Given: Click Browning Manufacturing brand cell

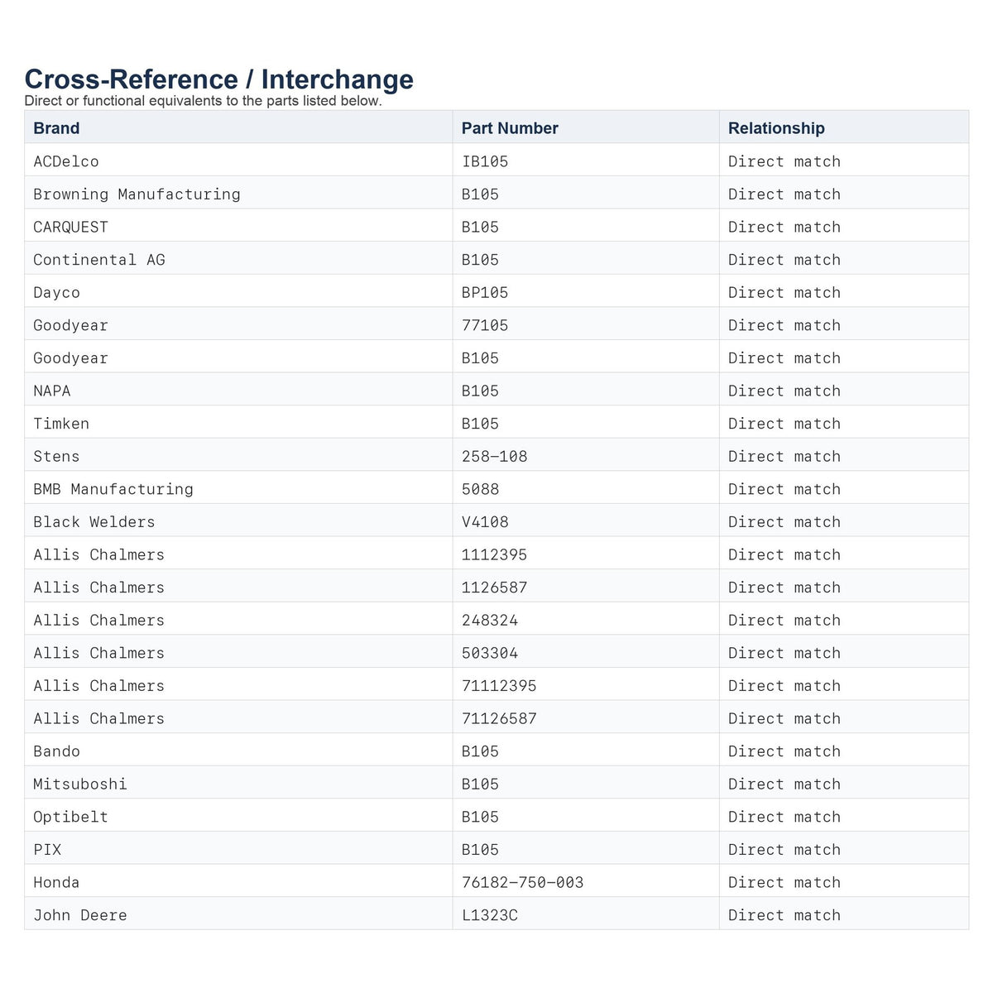Looking at the screenshot, I should coord(238,194).
